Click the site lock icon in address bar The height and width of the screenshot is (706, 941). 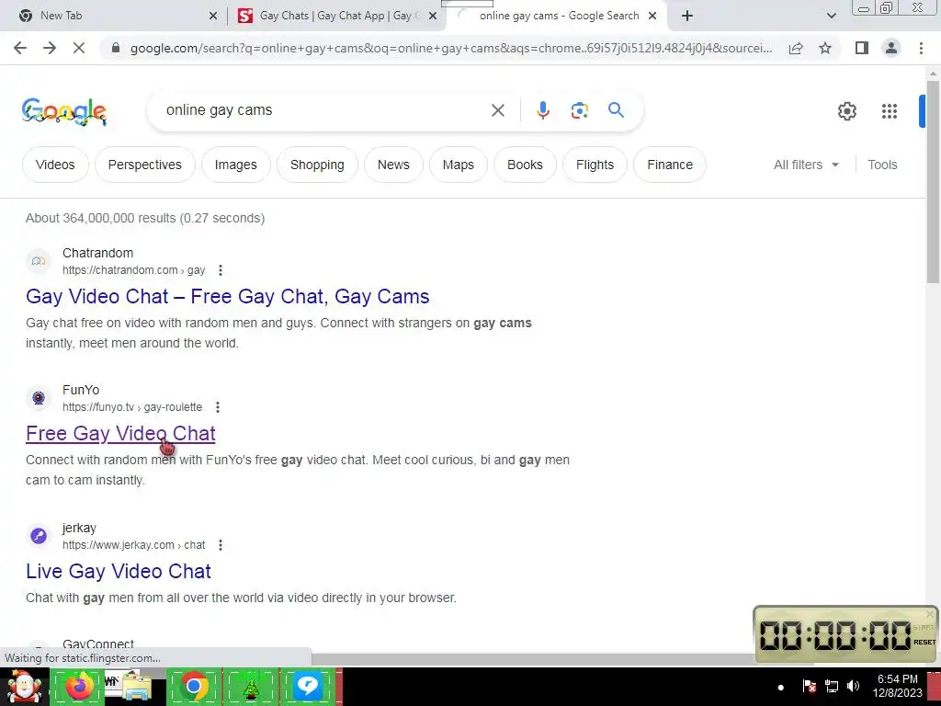tap(116, 48)
